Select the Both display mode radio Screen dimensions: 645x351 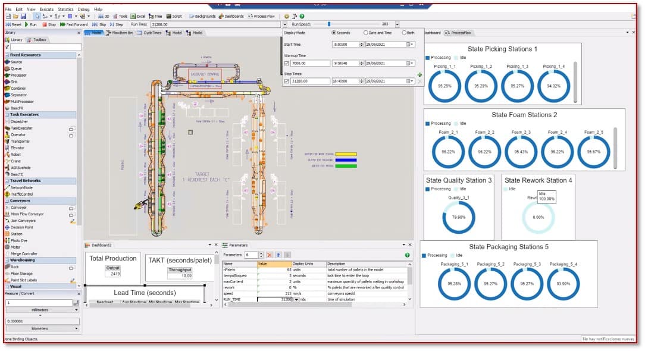click(408, 33)
